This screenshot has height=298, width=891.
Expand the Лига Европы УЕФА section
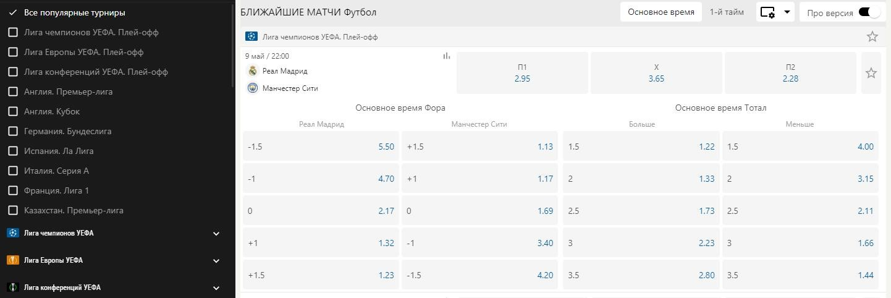[216, 260]
